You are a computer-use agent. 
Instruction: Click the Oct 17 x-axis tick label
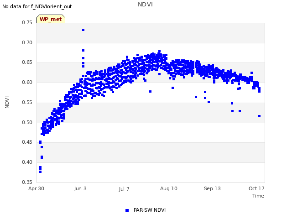[x=256, y=188]
